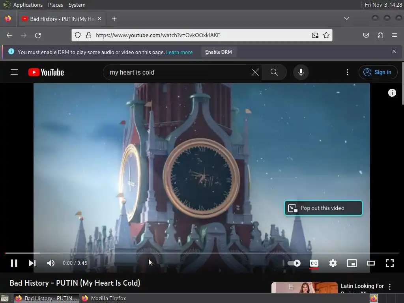Image resolution: width=404 pixels, height=303 pixels.
Task: Dismiss the DRM notification bar
Action: click(x=394, y=51)
